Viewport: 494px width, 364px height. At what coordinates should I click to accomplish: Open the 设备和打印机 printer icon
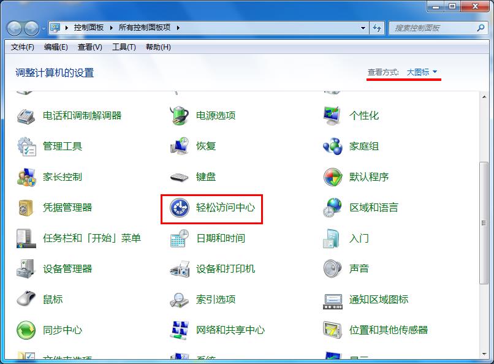coord(179,269)
